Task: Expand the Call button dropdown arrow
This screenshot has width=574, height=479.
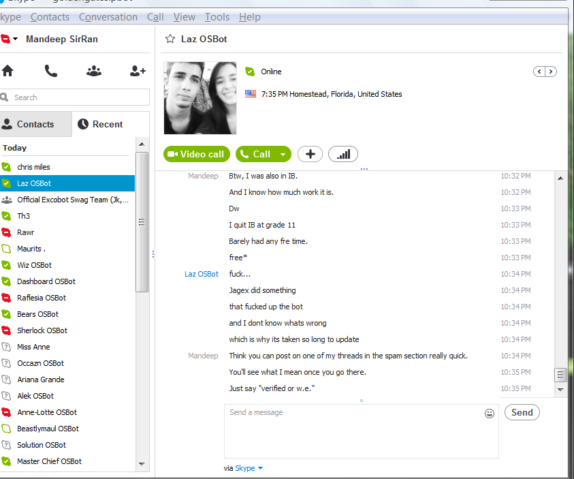Action: 283,154
